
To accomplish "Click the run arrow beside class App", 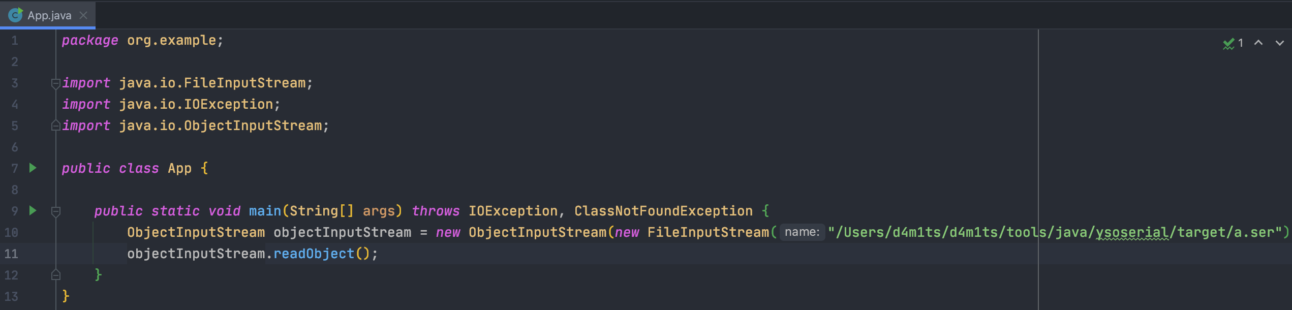I will (x=33, y=168).
